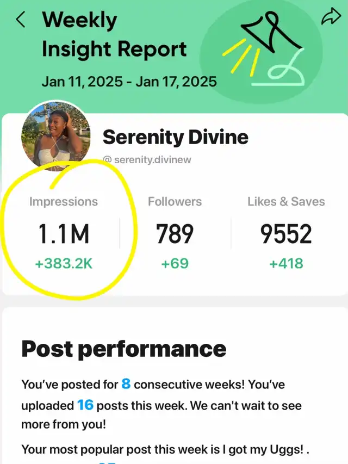
Task: Tap the 9552 likes and saves count
Action: point(286,234)
